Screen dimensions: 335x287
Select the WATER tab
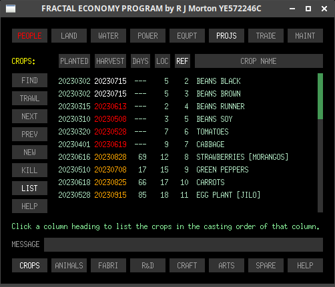coord(108,35)
